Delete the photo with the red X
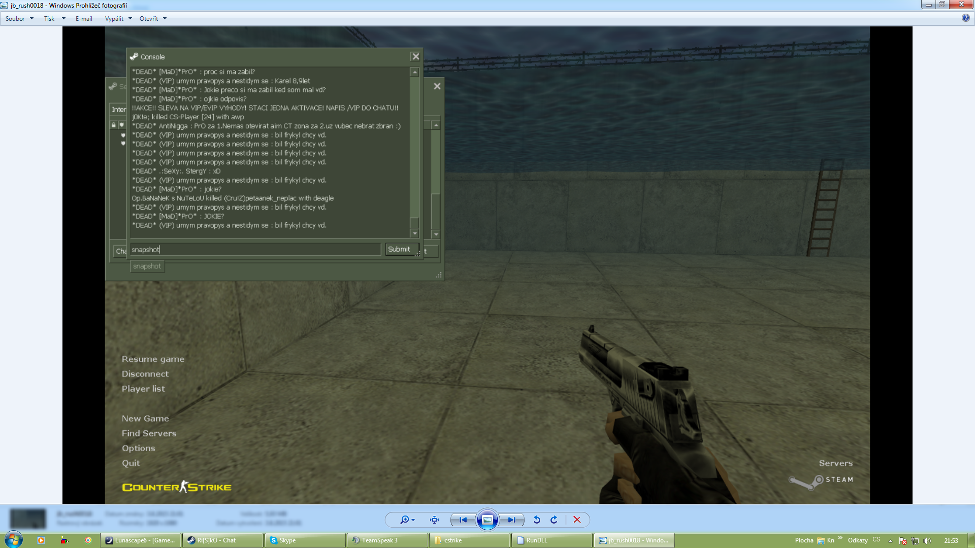Screen dimensions: 975x548 [577, 520]
